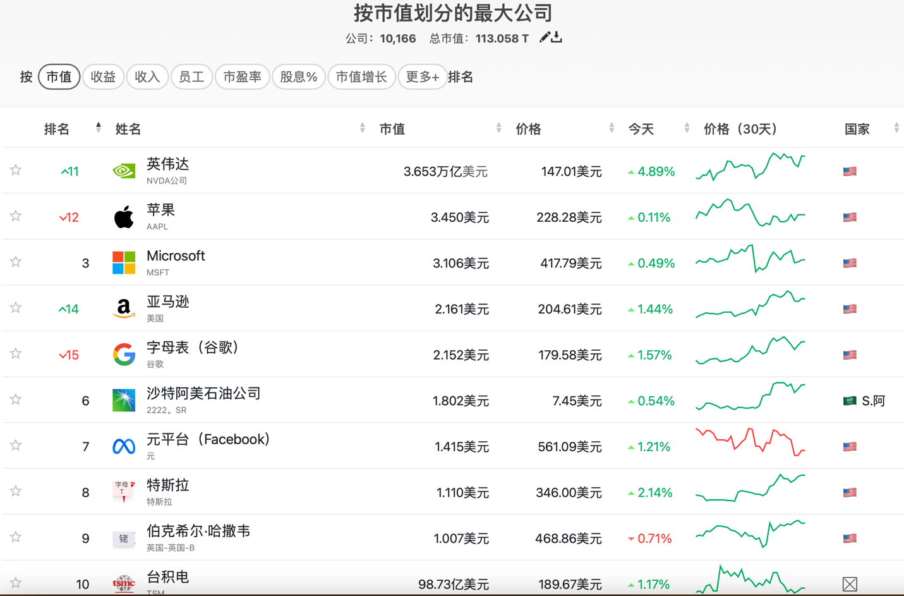Star 沙特阿美石油公司 as a favorite
The width and height of the screenshot is (904, 596).
point(16,399)
